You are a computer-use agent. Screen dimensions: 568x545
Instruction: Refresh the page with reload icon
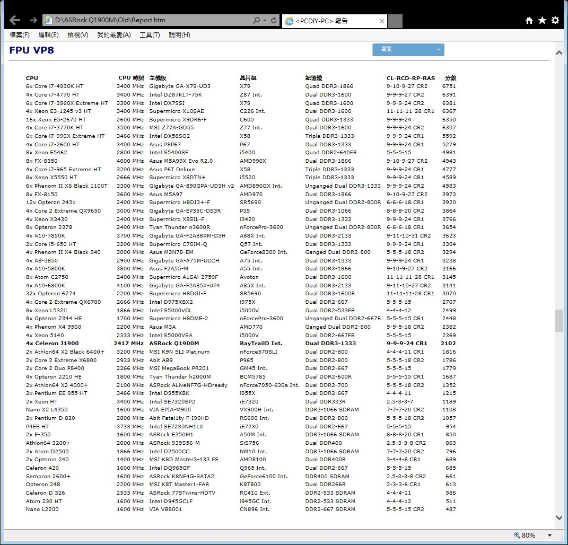(274, 20)
